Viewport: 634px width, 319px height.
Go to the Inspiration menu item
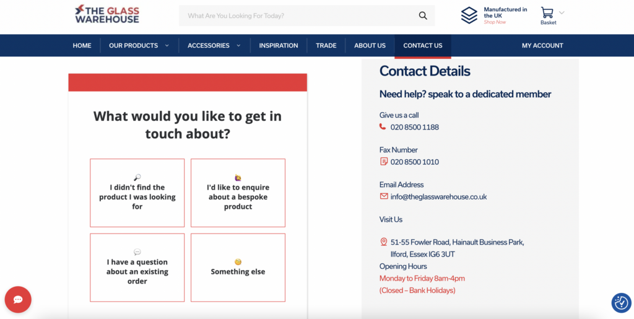(278, 46)
